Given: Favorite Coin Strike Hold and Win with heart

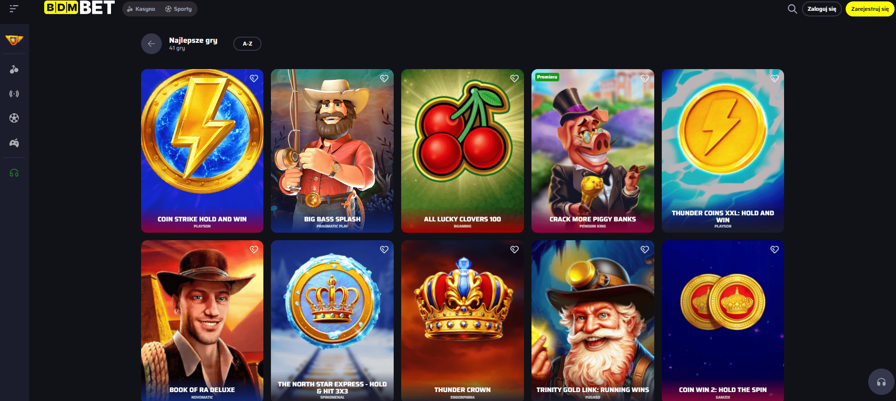Looking at the screenshot, I should coord(254,79).
